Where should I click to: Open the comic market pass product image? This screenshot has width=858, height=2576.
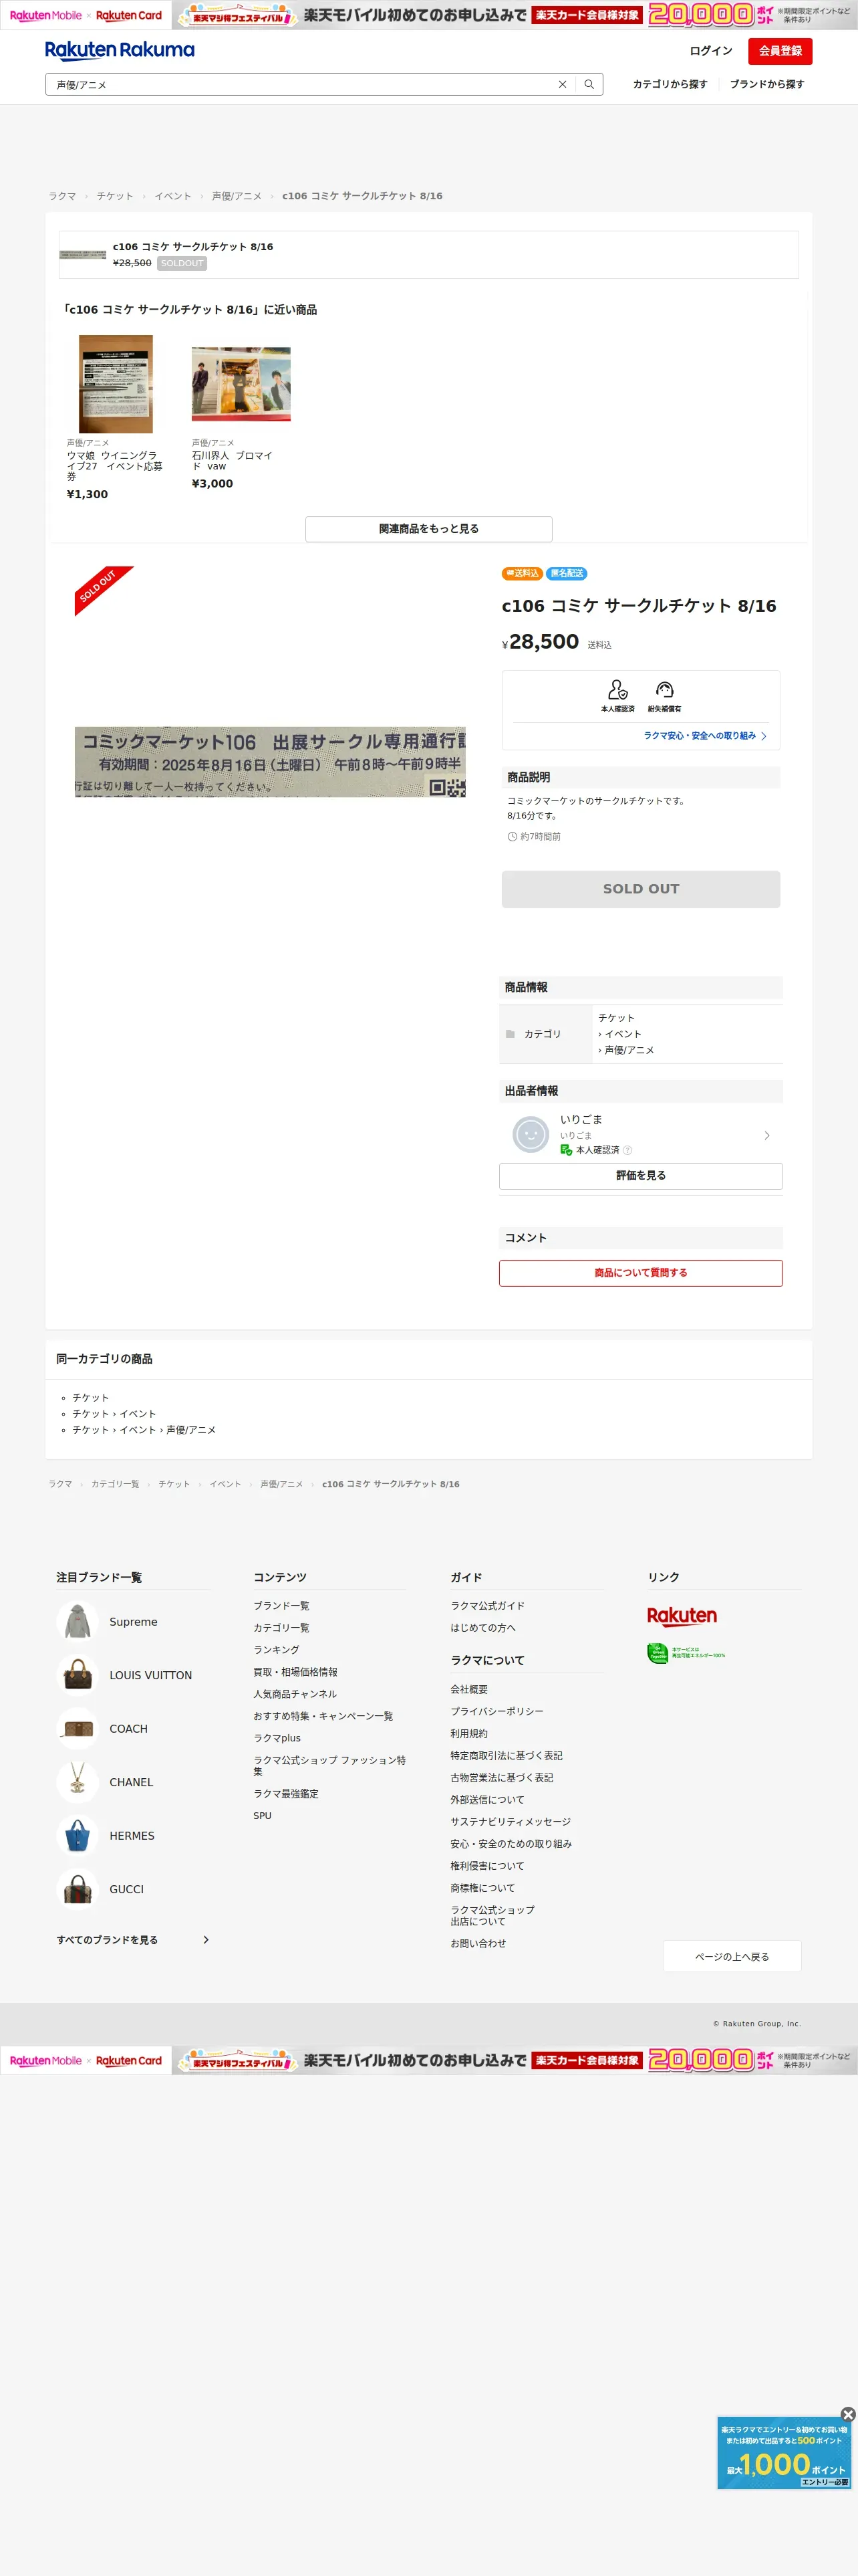[x=270, y=762]
